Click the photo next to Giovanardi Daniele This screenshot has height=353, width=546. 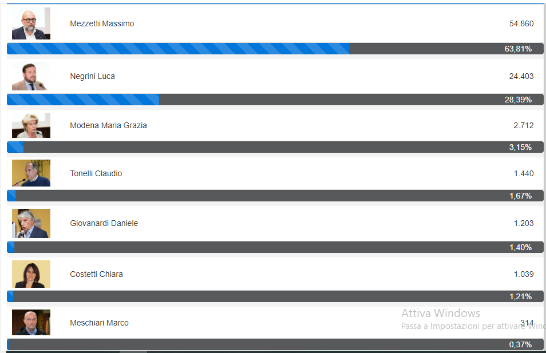pyautogui.click(x=31, y=223)
